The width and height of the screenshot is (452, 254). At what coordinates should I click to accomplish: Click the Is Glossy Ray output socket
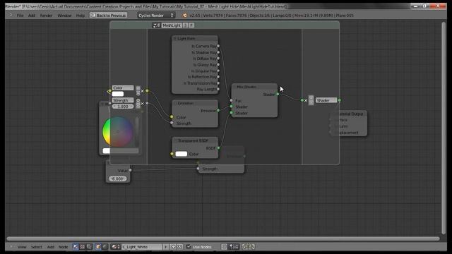point(218,65)
